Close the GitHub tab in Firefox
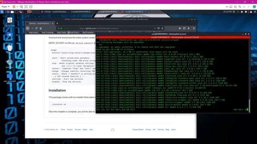The image size is (257, 144). [x=53, y=24]
